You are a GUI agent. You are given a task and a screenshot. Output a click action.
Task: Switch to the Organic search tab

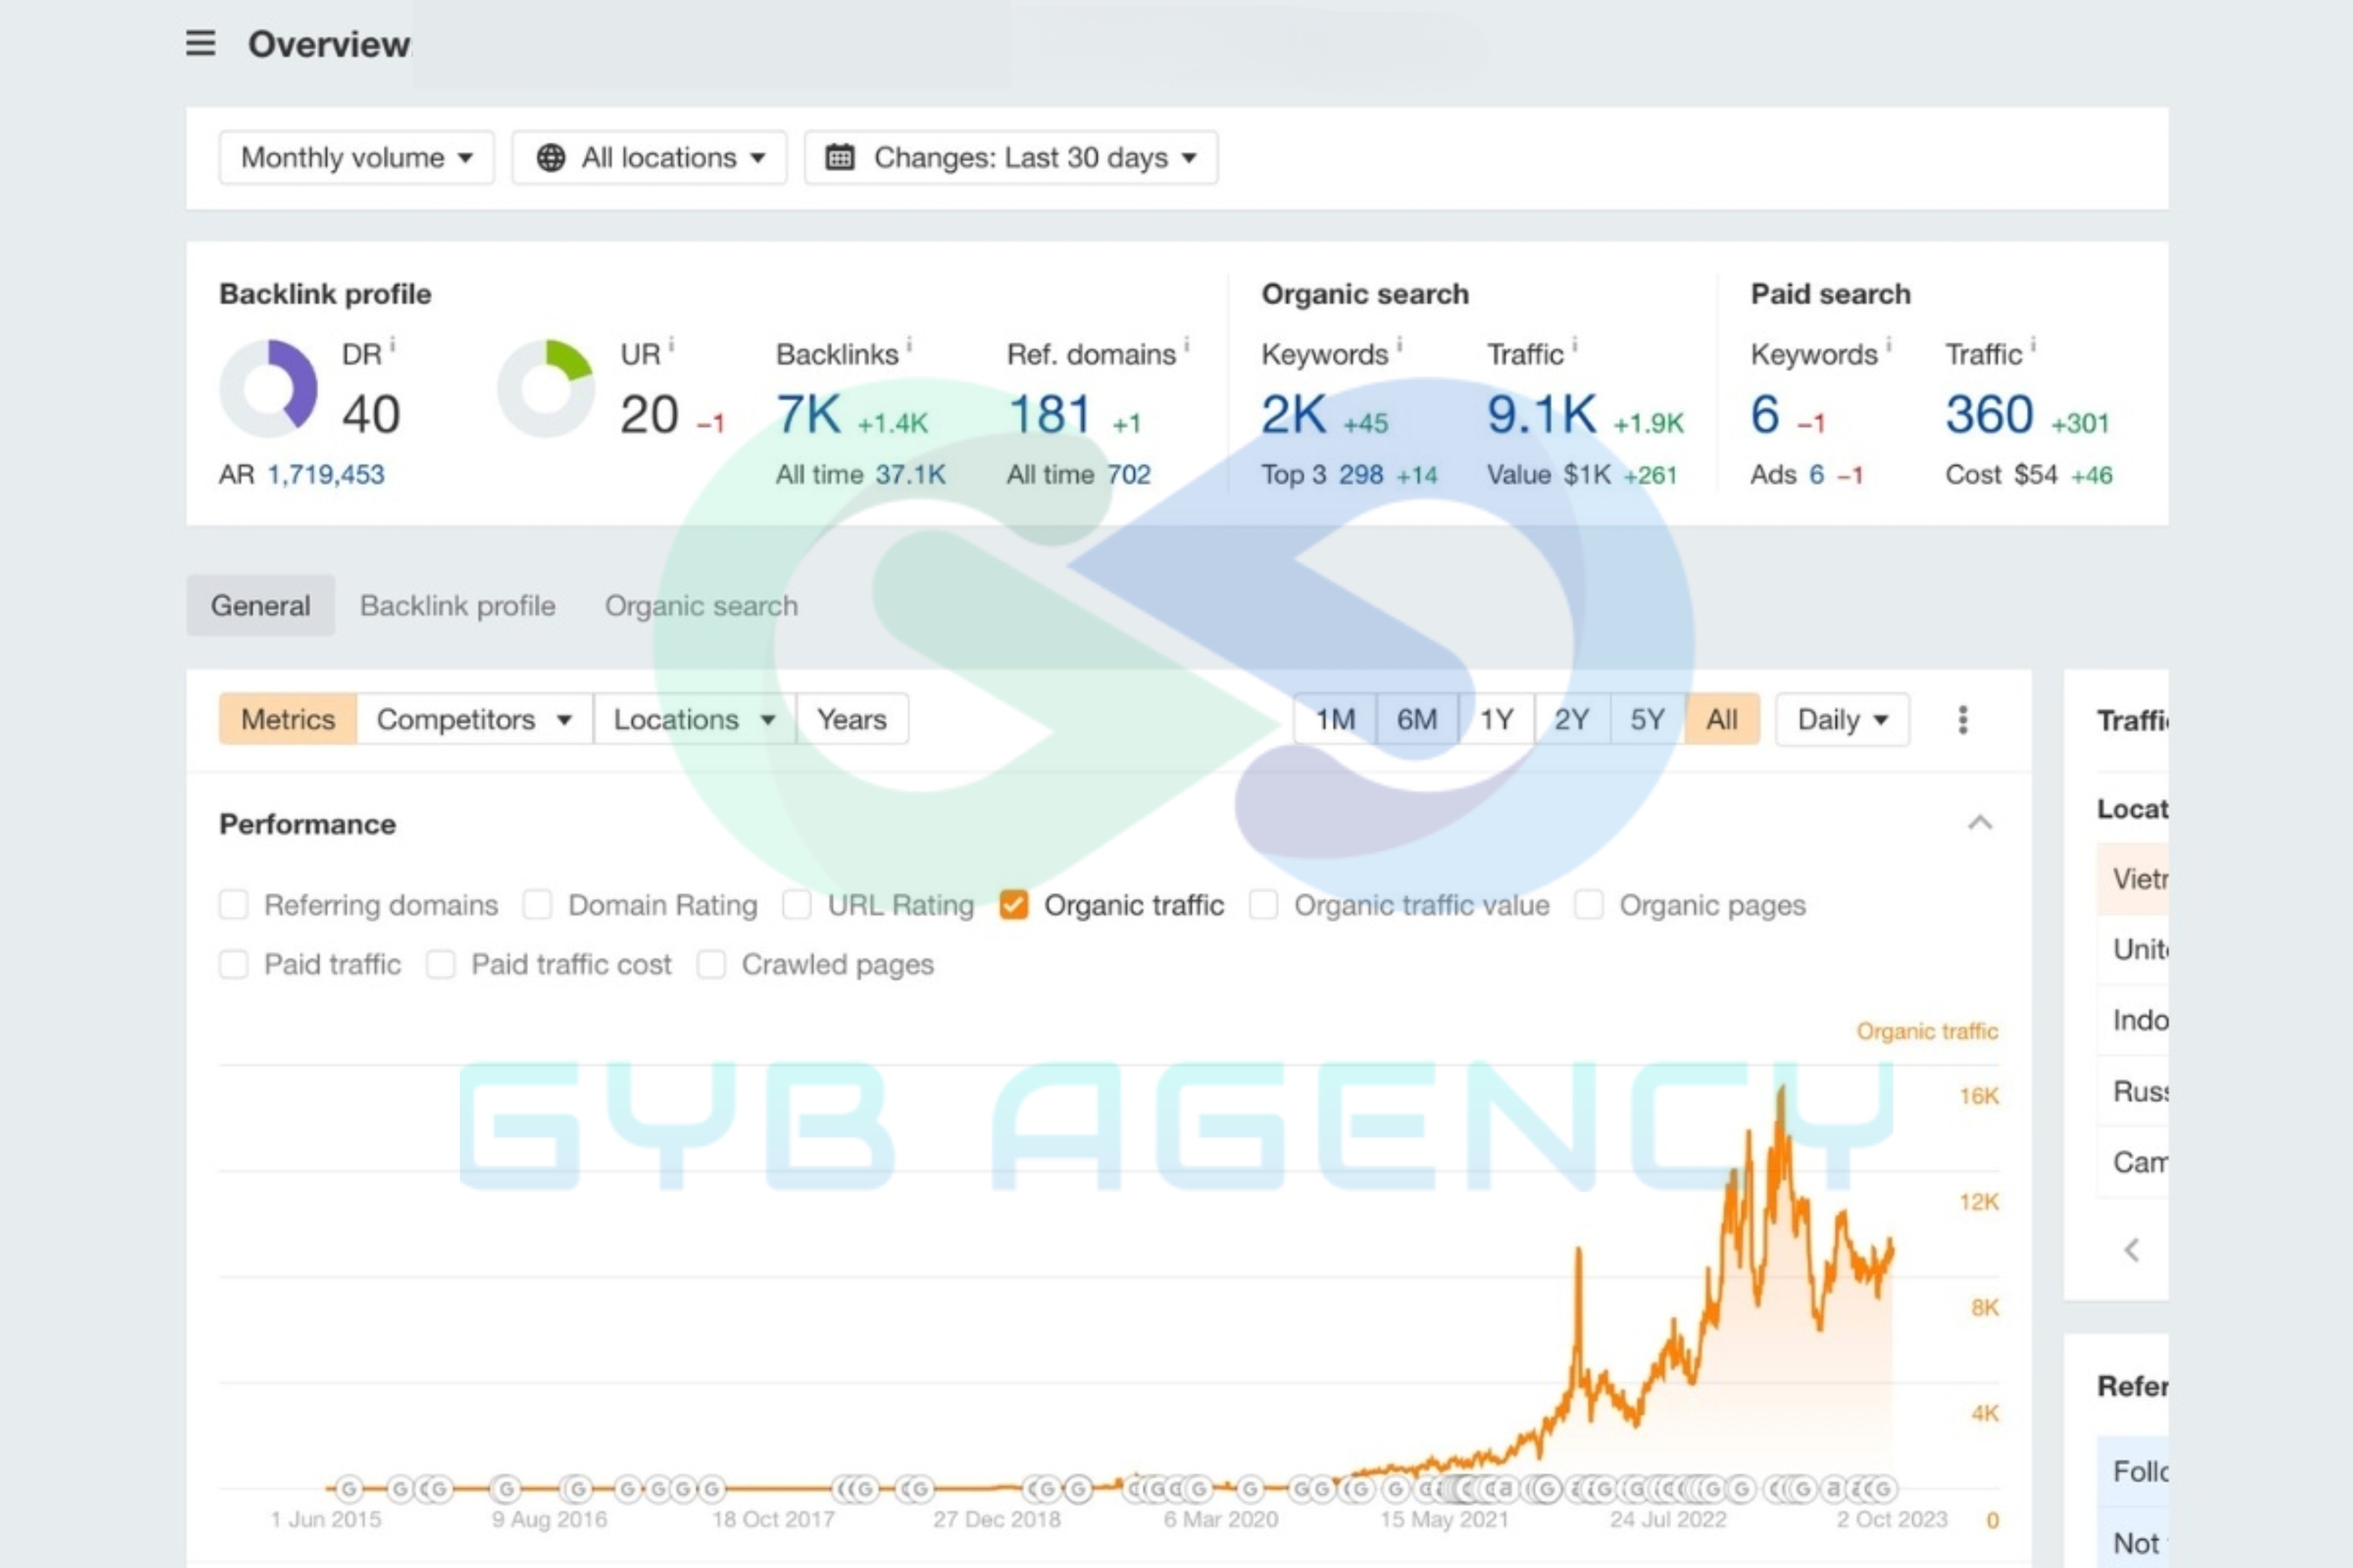pyautogui.click(x=702, y=606)
